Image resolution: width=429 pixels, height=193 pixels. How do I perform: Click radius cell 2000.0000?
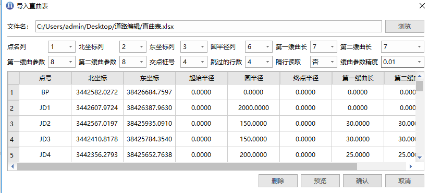tap(254, 108)
